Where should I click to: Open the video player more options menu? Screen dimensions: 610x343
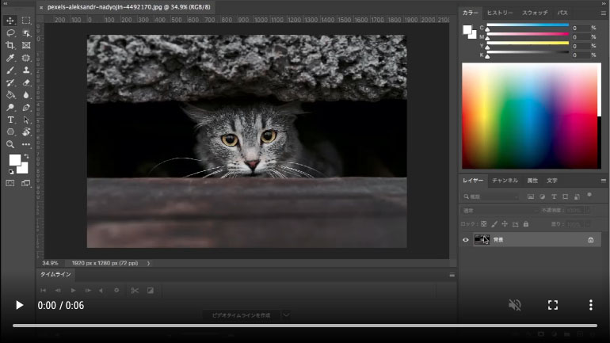(x=590, y=305)
